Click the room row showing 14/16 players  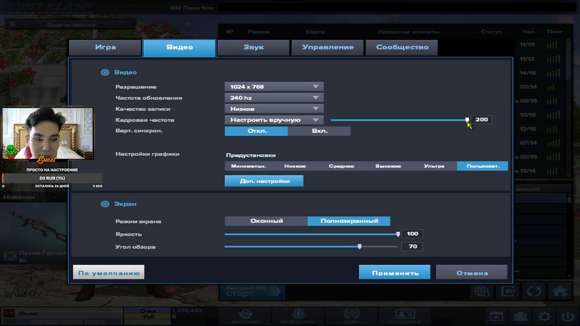(539, 73)
